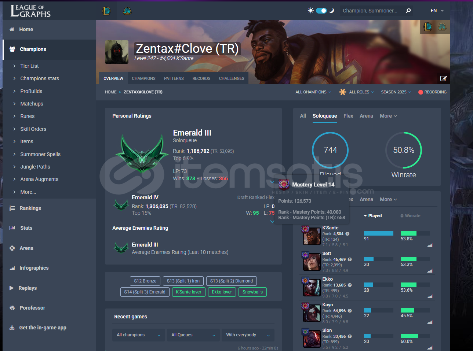This screenshot has height=351, width=473.
Task: Click the 50.8% winrate circle
Action: tap(404, 150)
